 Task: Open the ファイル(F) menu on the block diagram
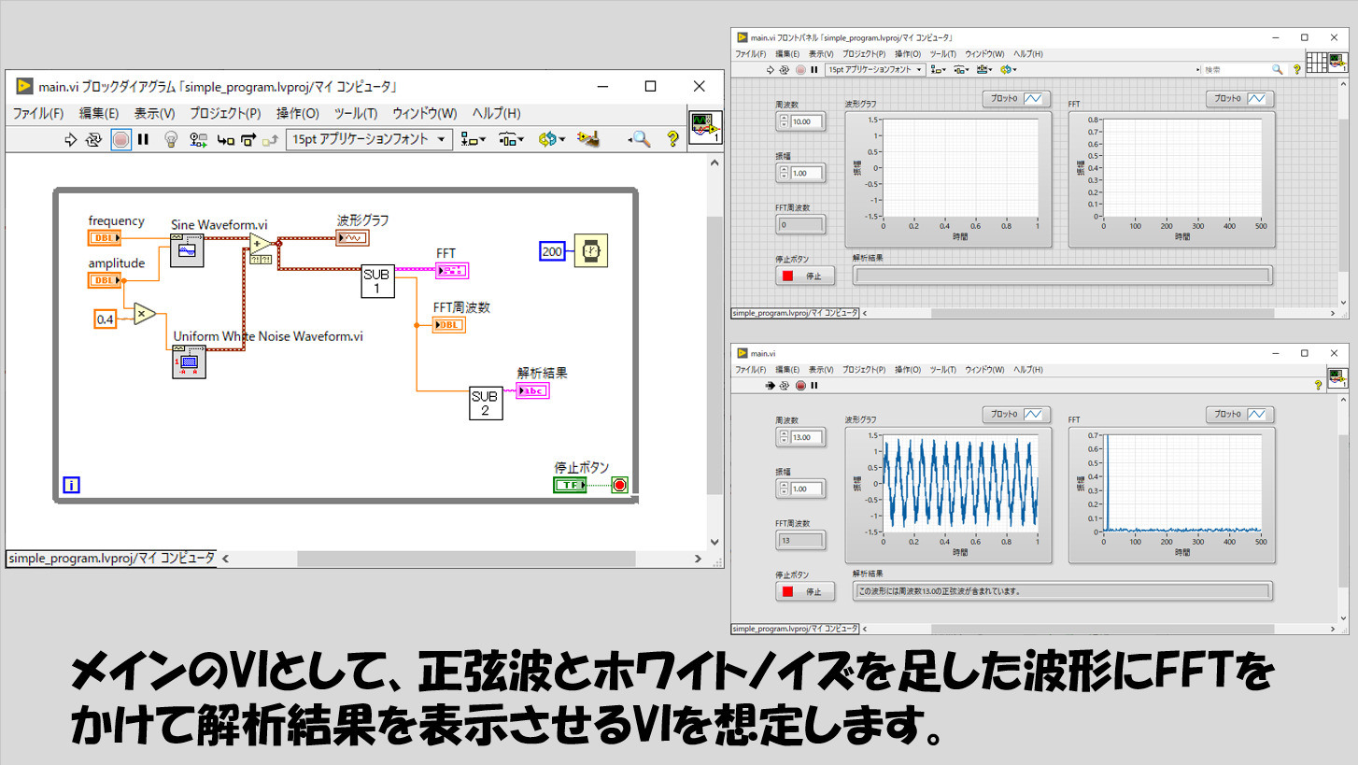37,113
